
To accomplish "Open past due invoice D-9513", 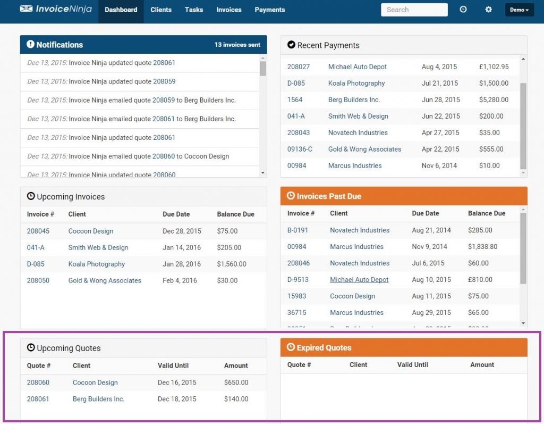I will click(297, 280).
